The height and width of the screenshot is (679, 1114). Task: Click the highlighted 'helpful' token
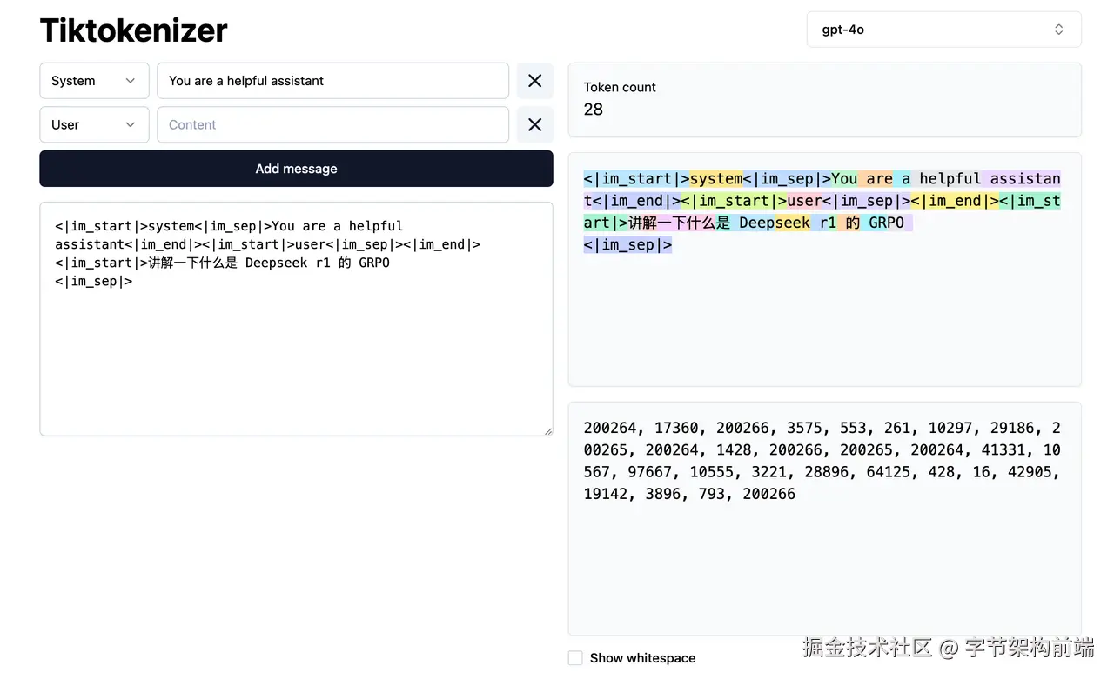[x=950, y=179]
